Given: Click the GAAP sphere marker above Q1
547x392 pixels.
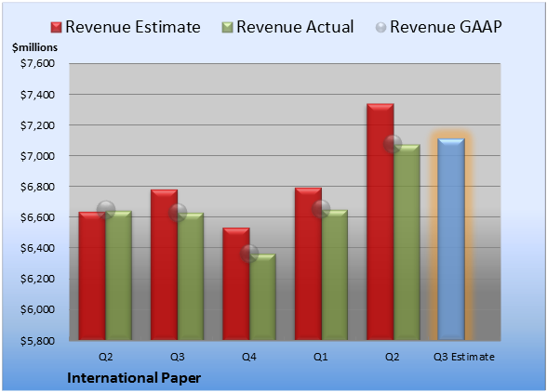Looking at the screenshot, I should (321, 209).
